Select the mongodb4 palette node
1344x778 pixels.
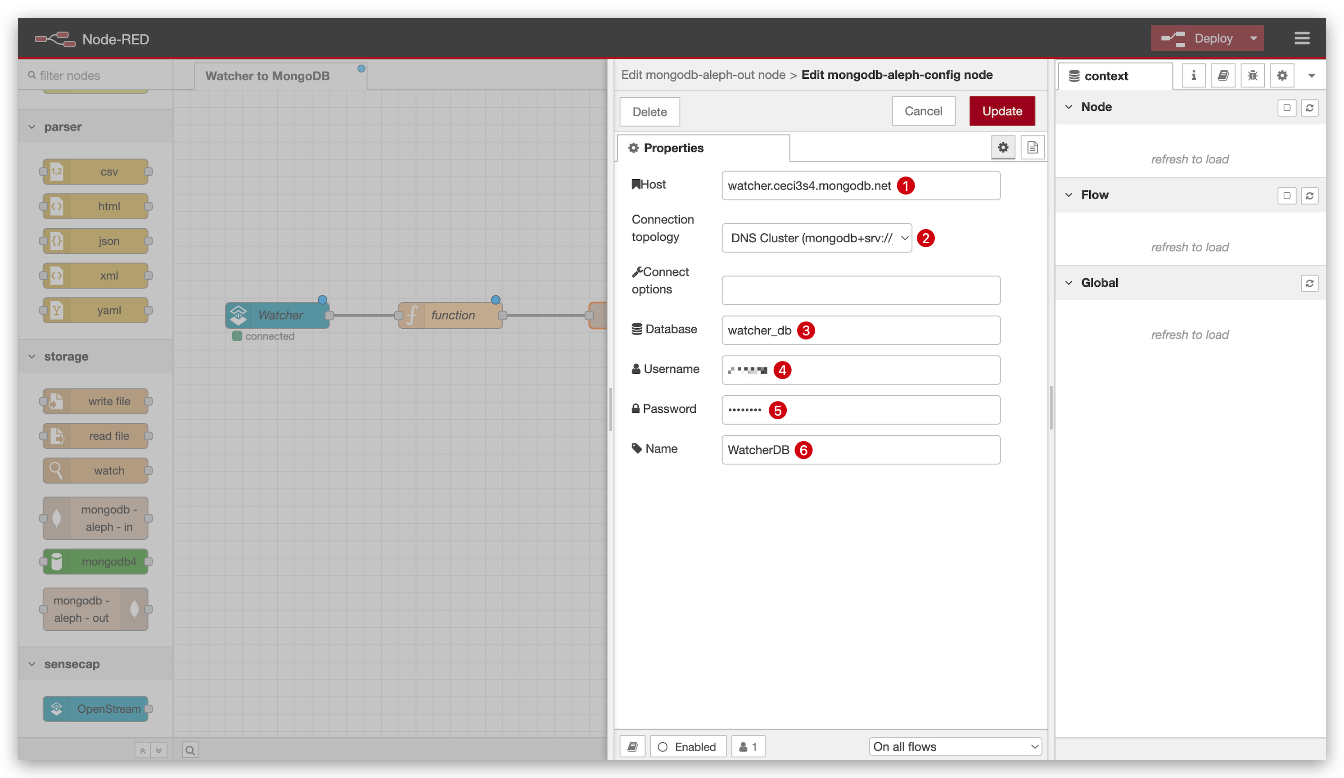click(x=95, y=561)
